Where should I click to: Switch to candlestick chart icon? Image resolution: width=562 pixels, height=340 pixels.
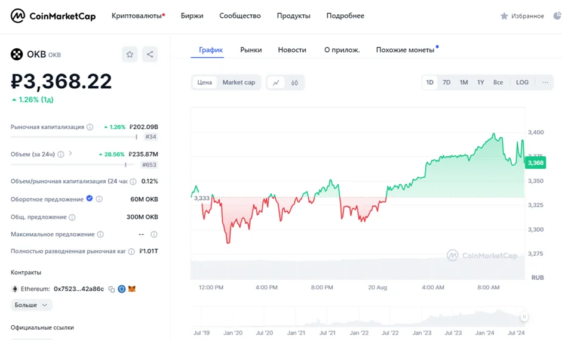pyautogui.click(x=294, y=83)
